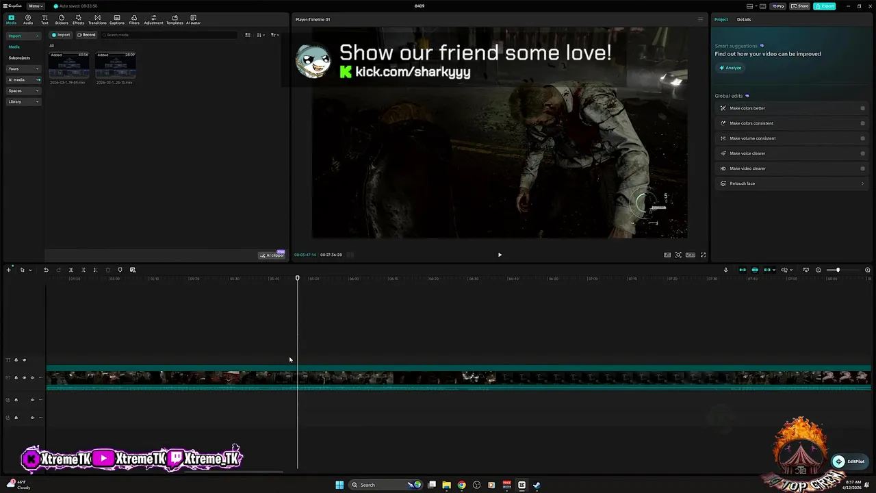Open the AI avatar panel
The image size is (876, 493).
pos(193,19)
